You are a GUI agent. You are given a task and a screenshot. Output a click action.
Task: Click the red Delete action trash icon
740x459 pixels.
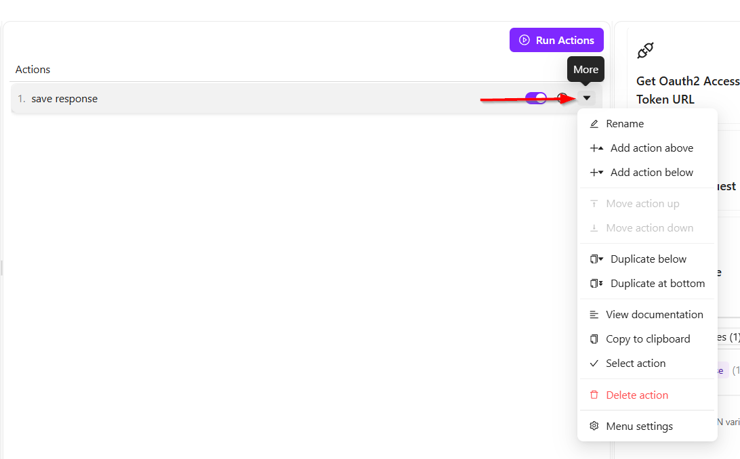[x=594, y=395]
